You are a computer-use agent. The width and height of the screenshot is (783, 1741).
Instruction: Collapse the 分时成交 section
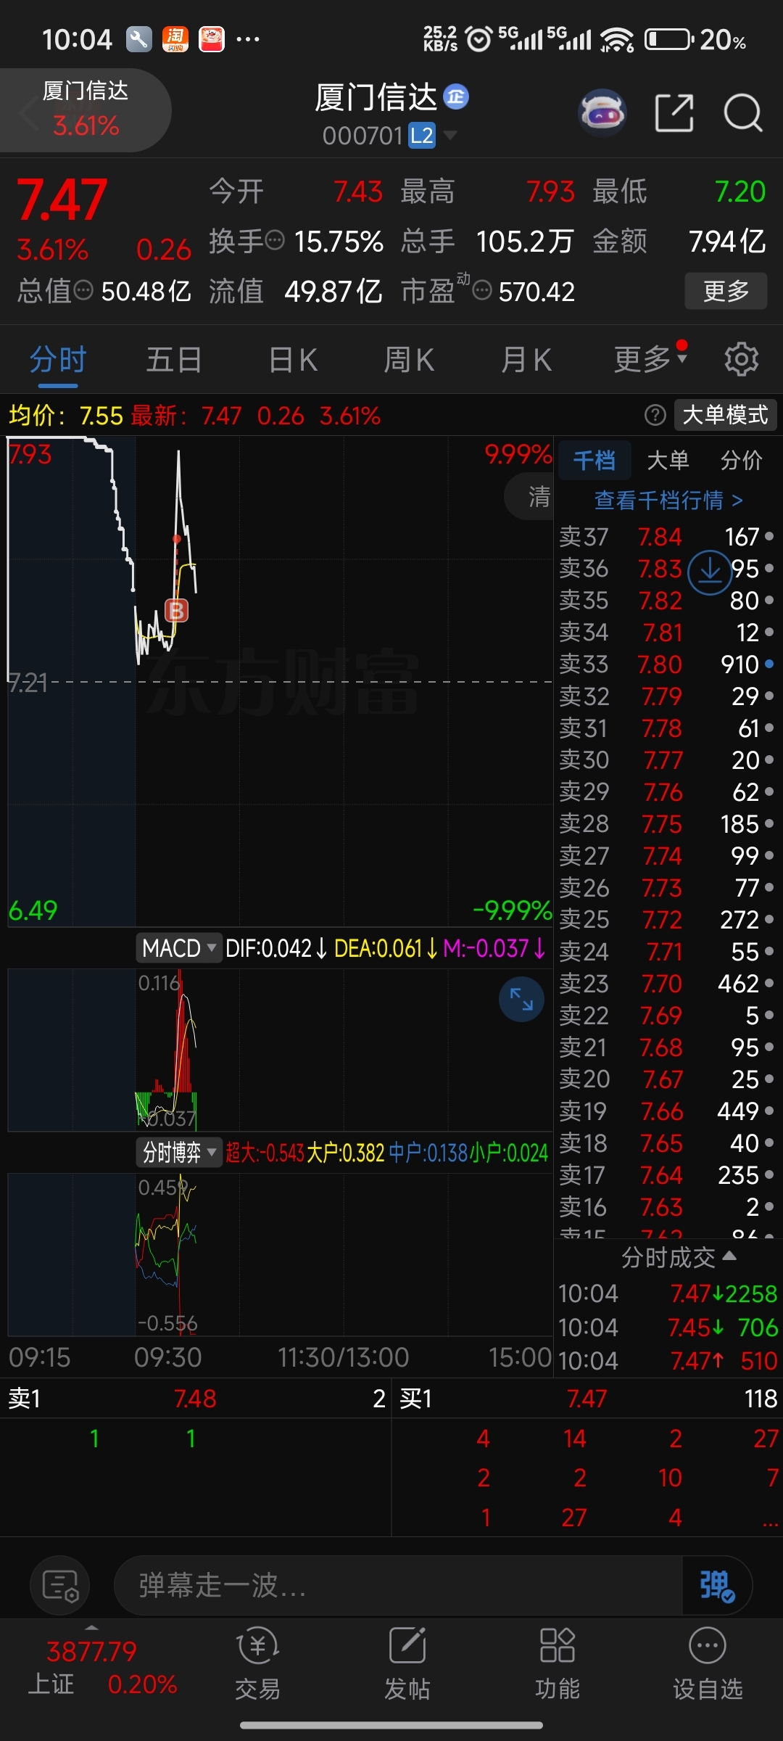(x=679, y=1257)
